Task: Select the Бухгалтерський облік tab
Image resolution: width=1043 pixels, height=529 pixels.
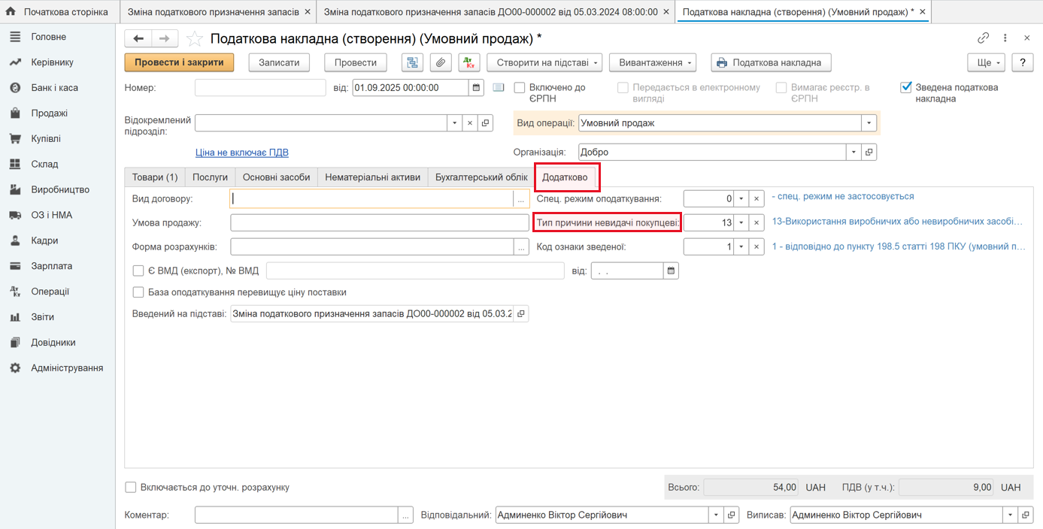Action: (481, 177)
